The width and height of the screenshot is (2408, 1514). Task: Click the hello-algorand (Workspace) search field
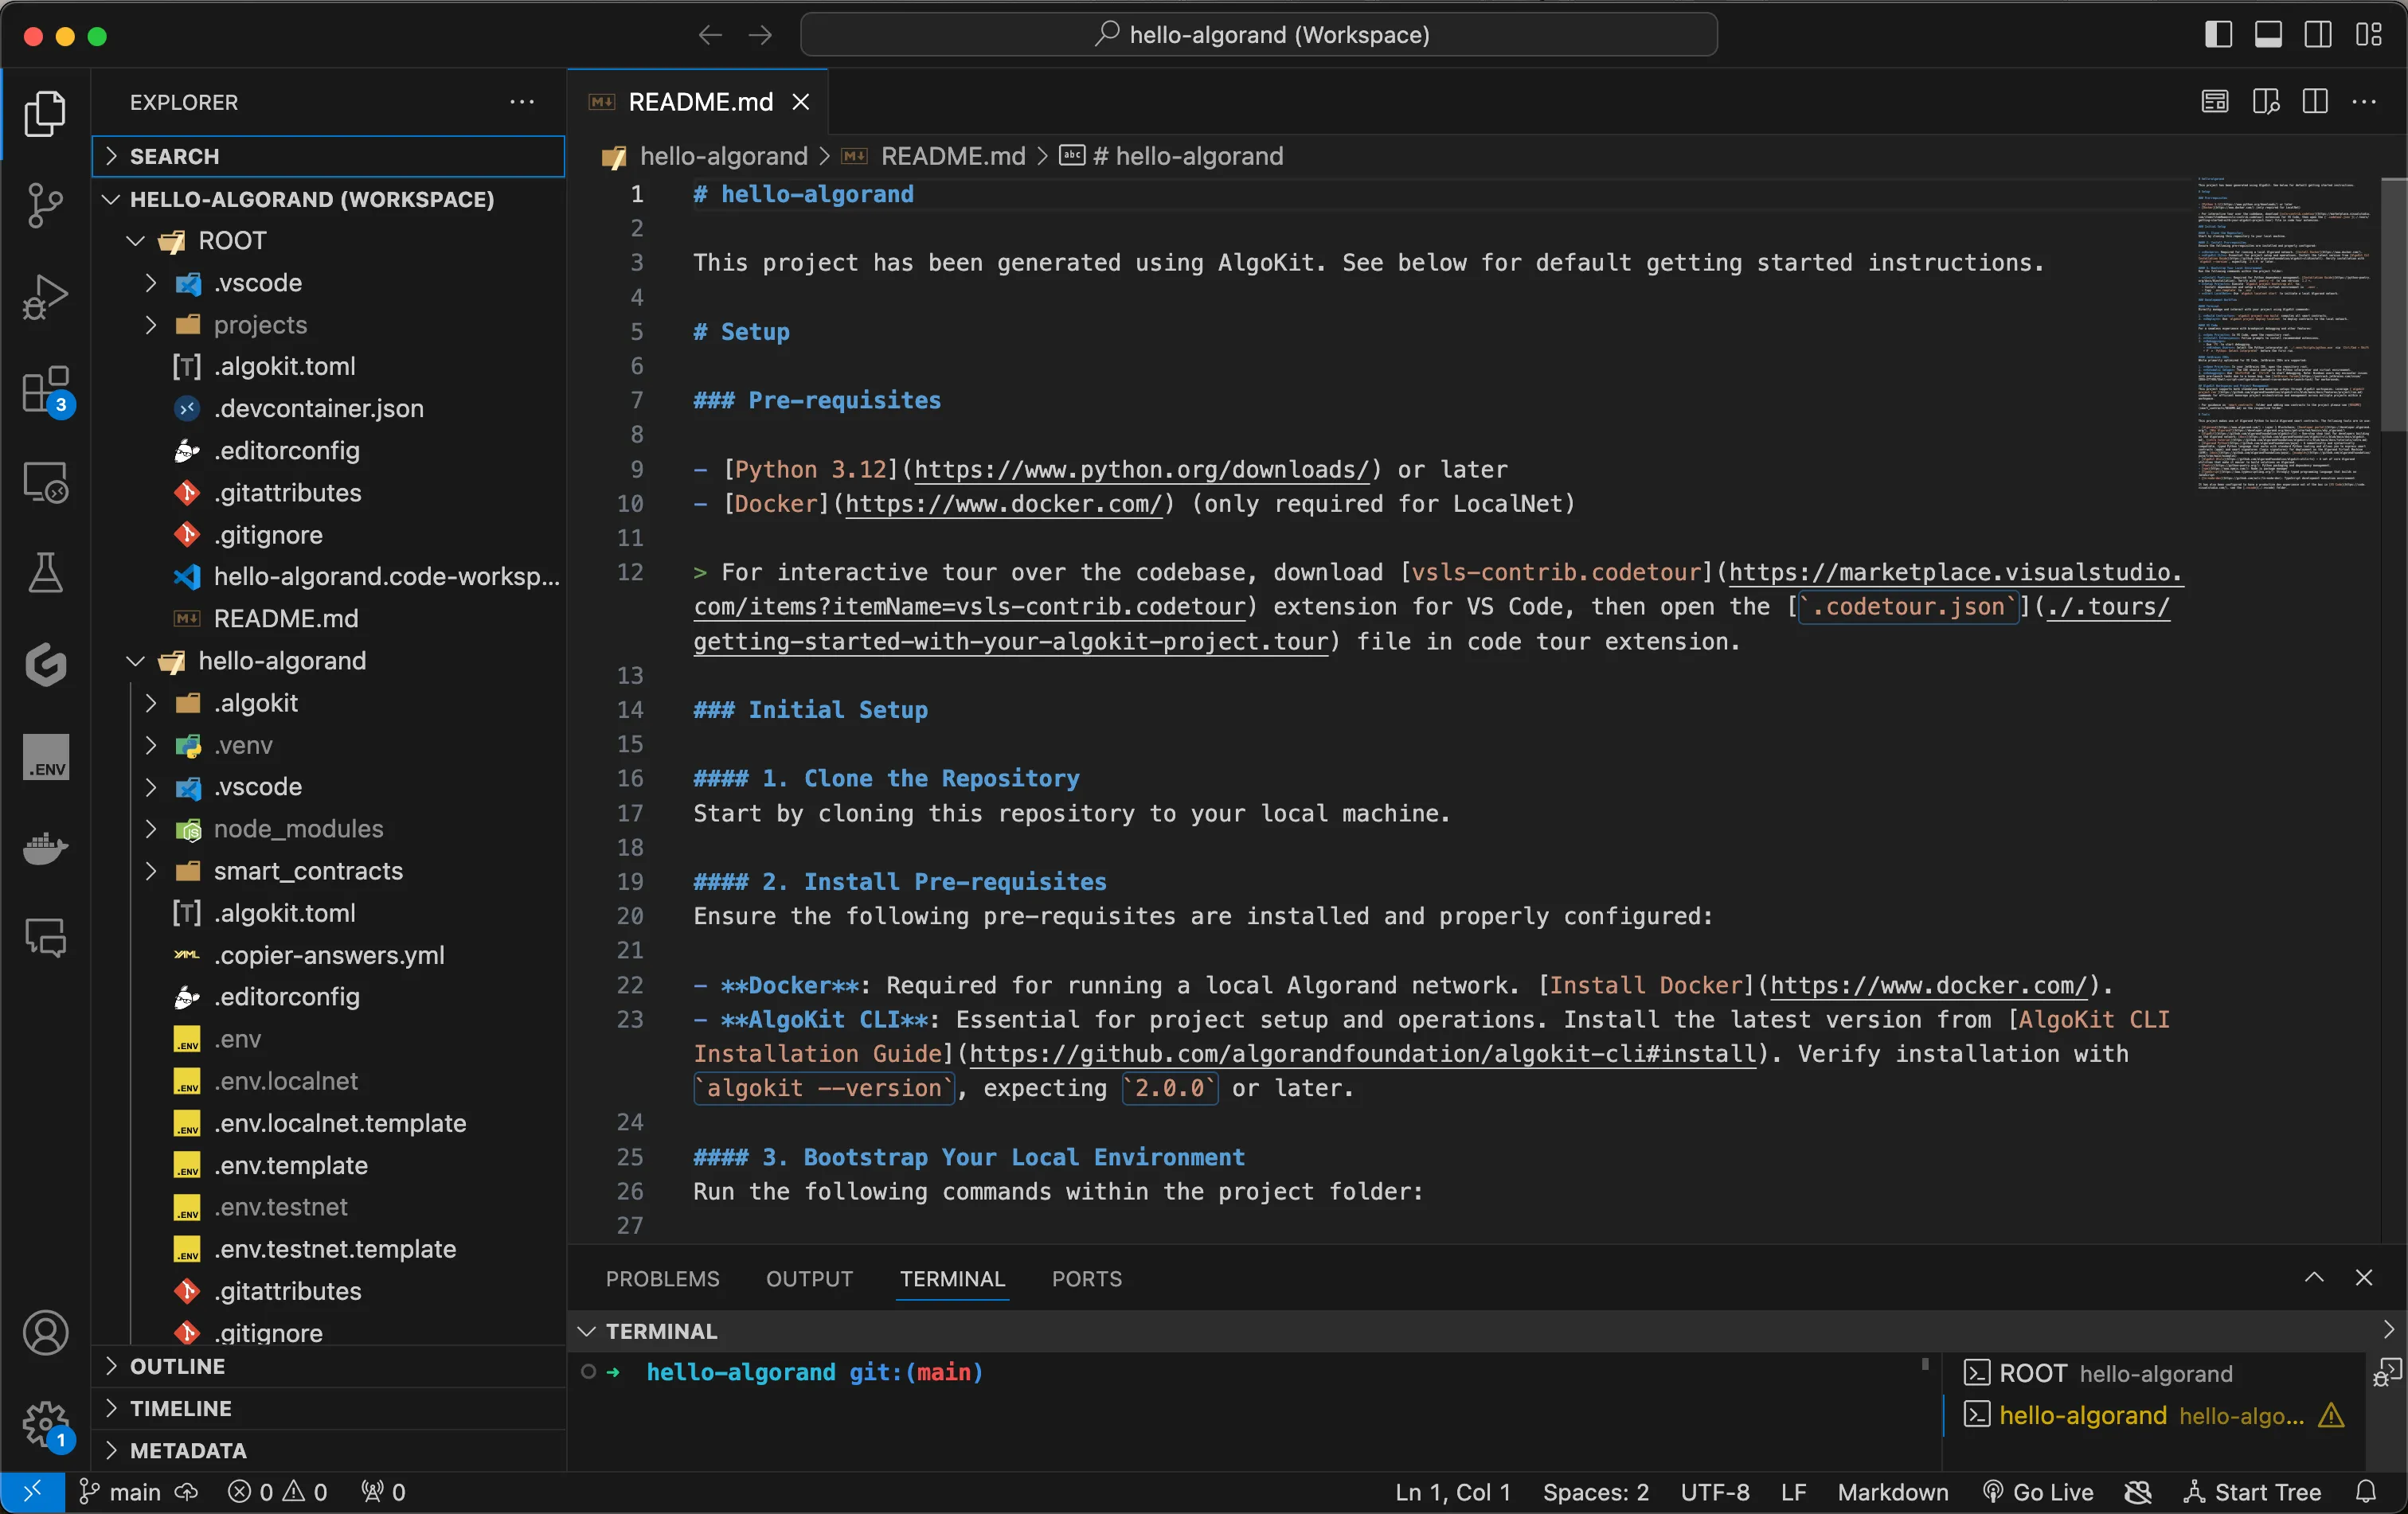[x=1258, y=35]
